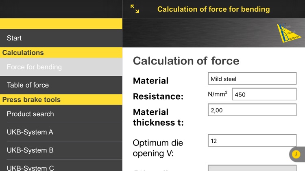Screen dimensions: 305x171
Task: Tap the yellow info button
Action: click(296, 154)
